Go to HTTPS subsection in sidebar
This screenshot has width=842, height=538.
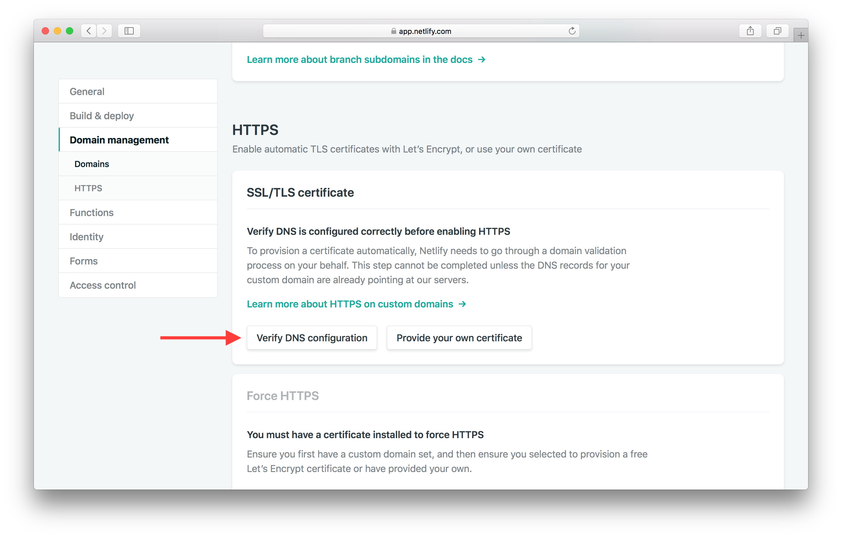[x=88, y=188]
